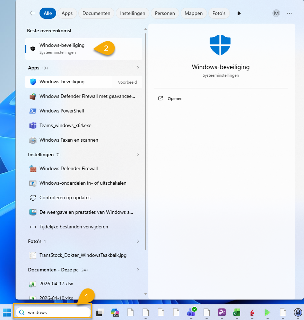Click the refresh icon for Controleren op updates
This screenshot has height=320, width=304.
coord(33,198)
